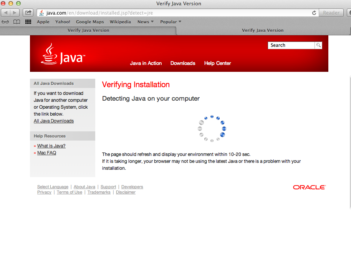
Task: Switch to the second Verify Java Version tab
Action: click(x=263, y=30)
